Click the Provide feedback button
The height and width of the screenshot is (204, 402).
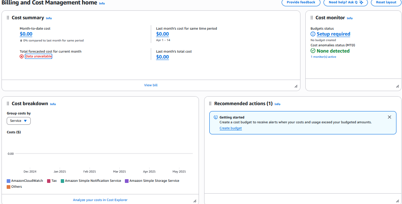[x=301, y=2]
